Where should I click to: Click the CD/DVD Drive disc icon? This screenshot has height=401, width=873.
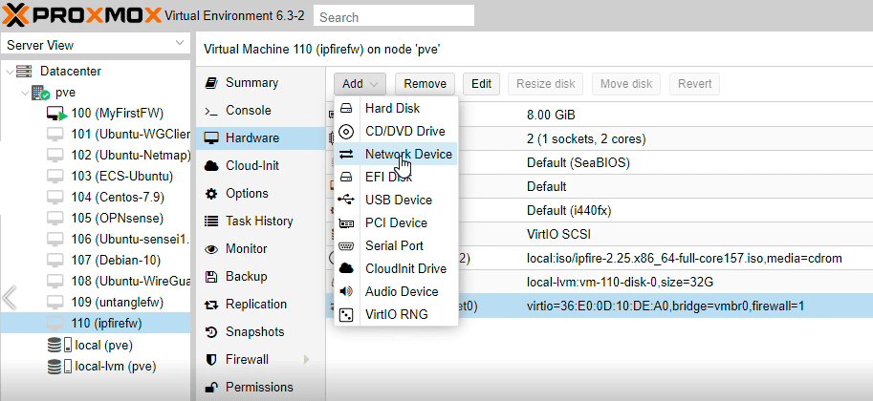346,131
